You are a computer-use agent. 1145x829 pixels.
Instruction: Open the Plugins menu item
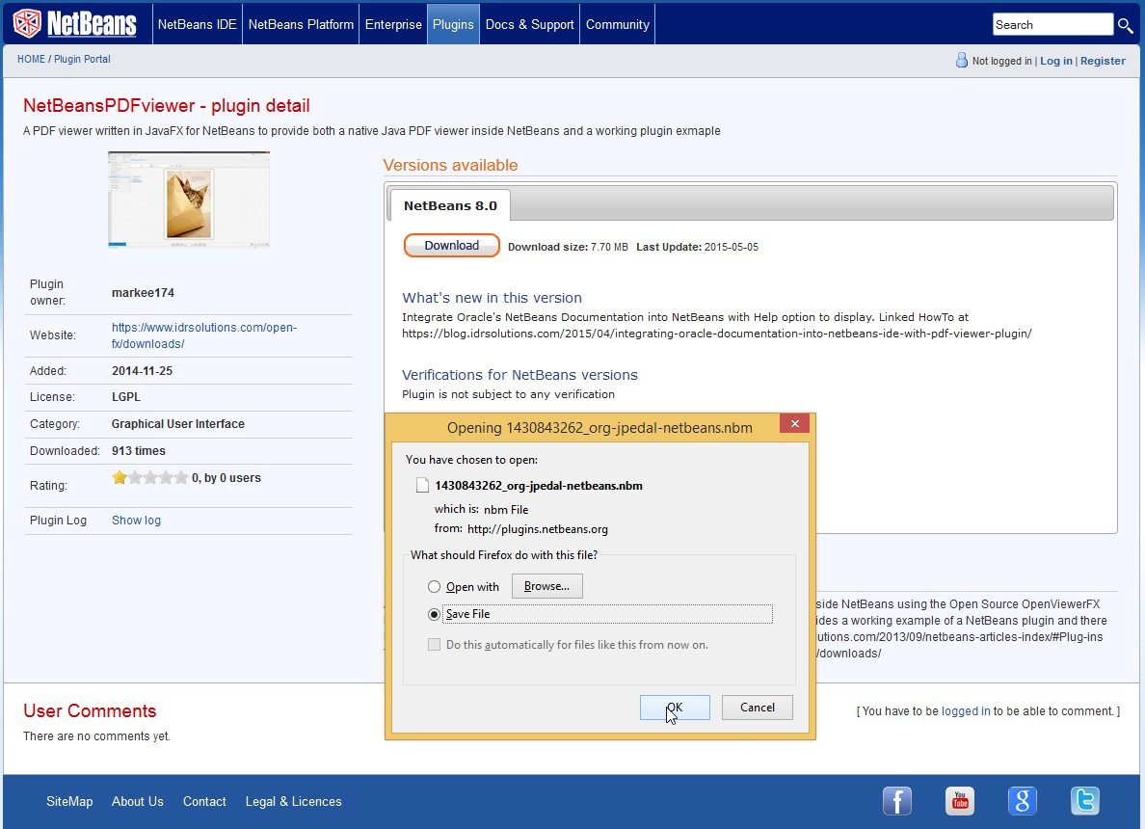click(x=453, y=25)
